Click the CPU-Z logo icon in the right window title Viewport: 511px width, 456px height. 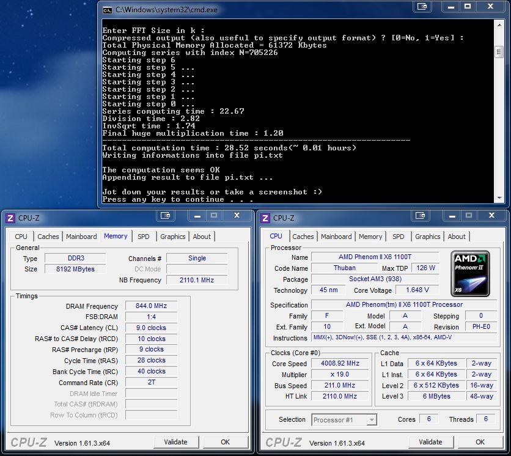point(265,218)
